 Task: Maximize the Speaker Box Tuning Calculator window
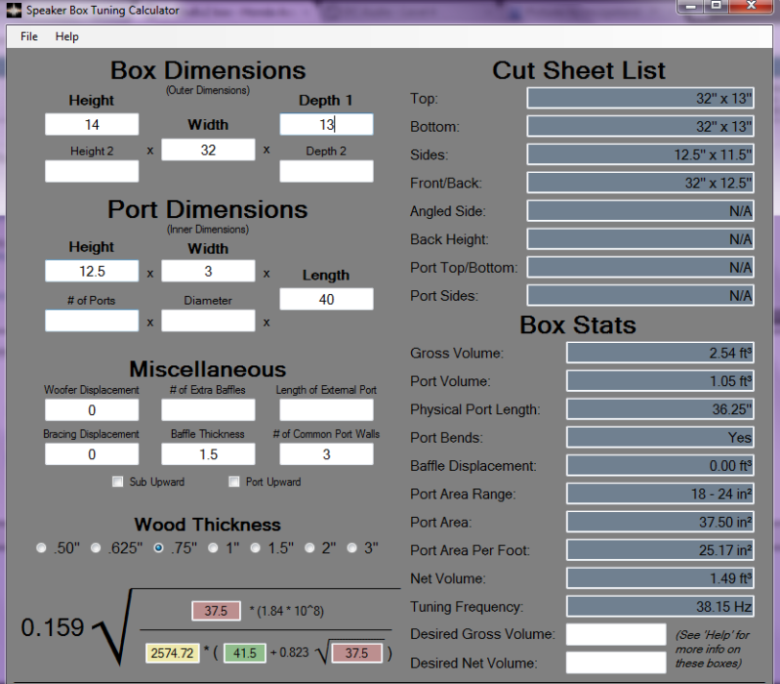point(717,6)
